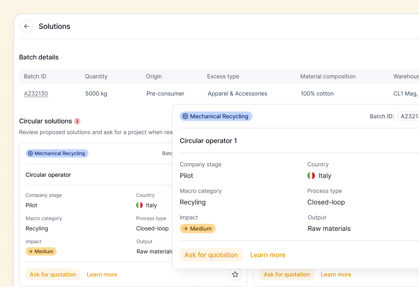The image size is (419, 287).
Task: Click the Italy flag on the left operator card
Action: (x=140, y=205)
